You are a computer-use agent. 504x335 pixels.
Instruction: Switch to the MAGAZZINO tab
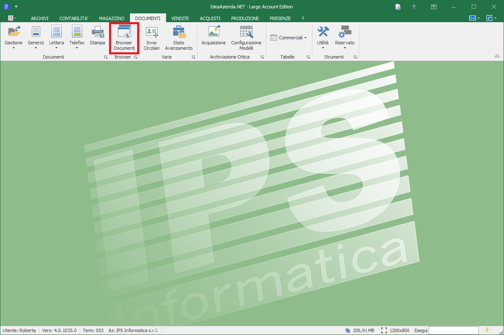112,18
